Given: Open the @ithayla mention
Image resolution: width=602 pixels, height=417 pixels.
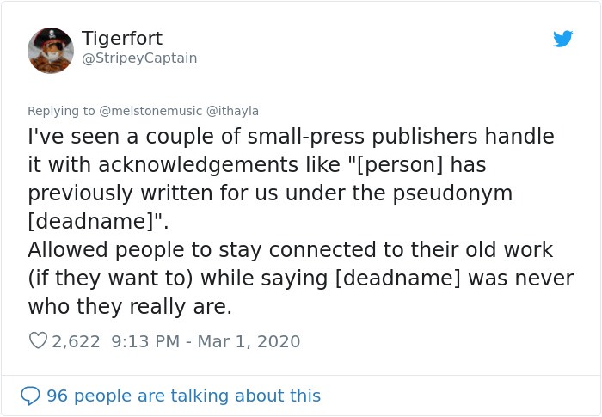Looking at the screenshot, I should click(x=233, y=111).
